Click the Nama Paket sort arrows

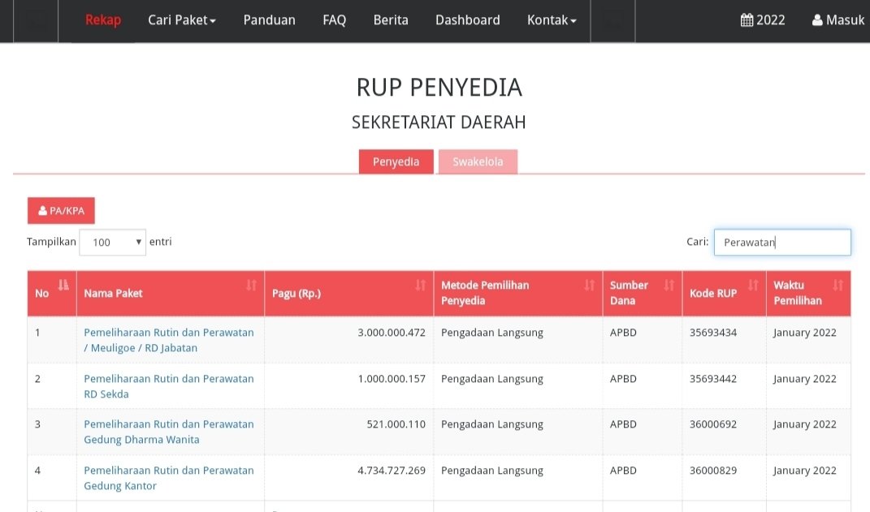click(251, 285)
